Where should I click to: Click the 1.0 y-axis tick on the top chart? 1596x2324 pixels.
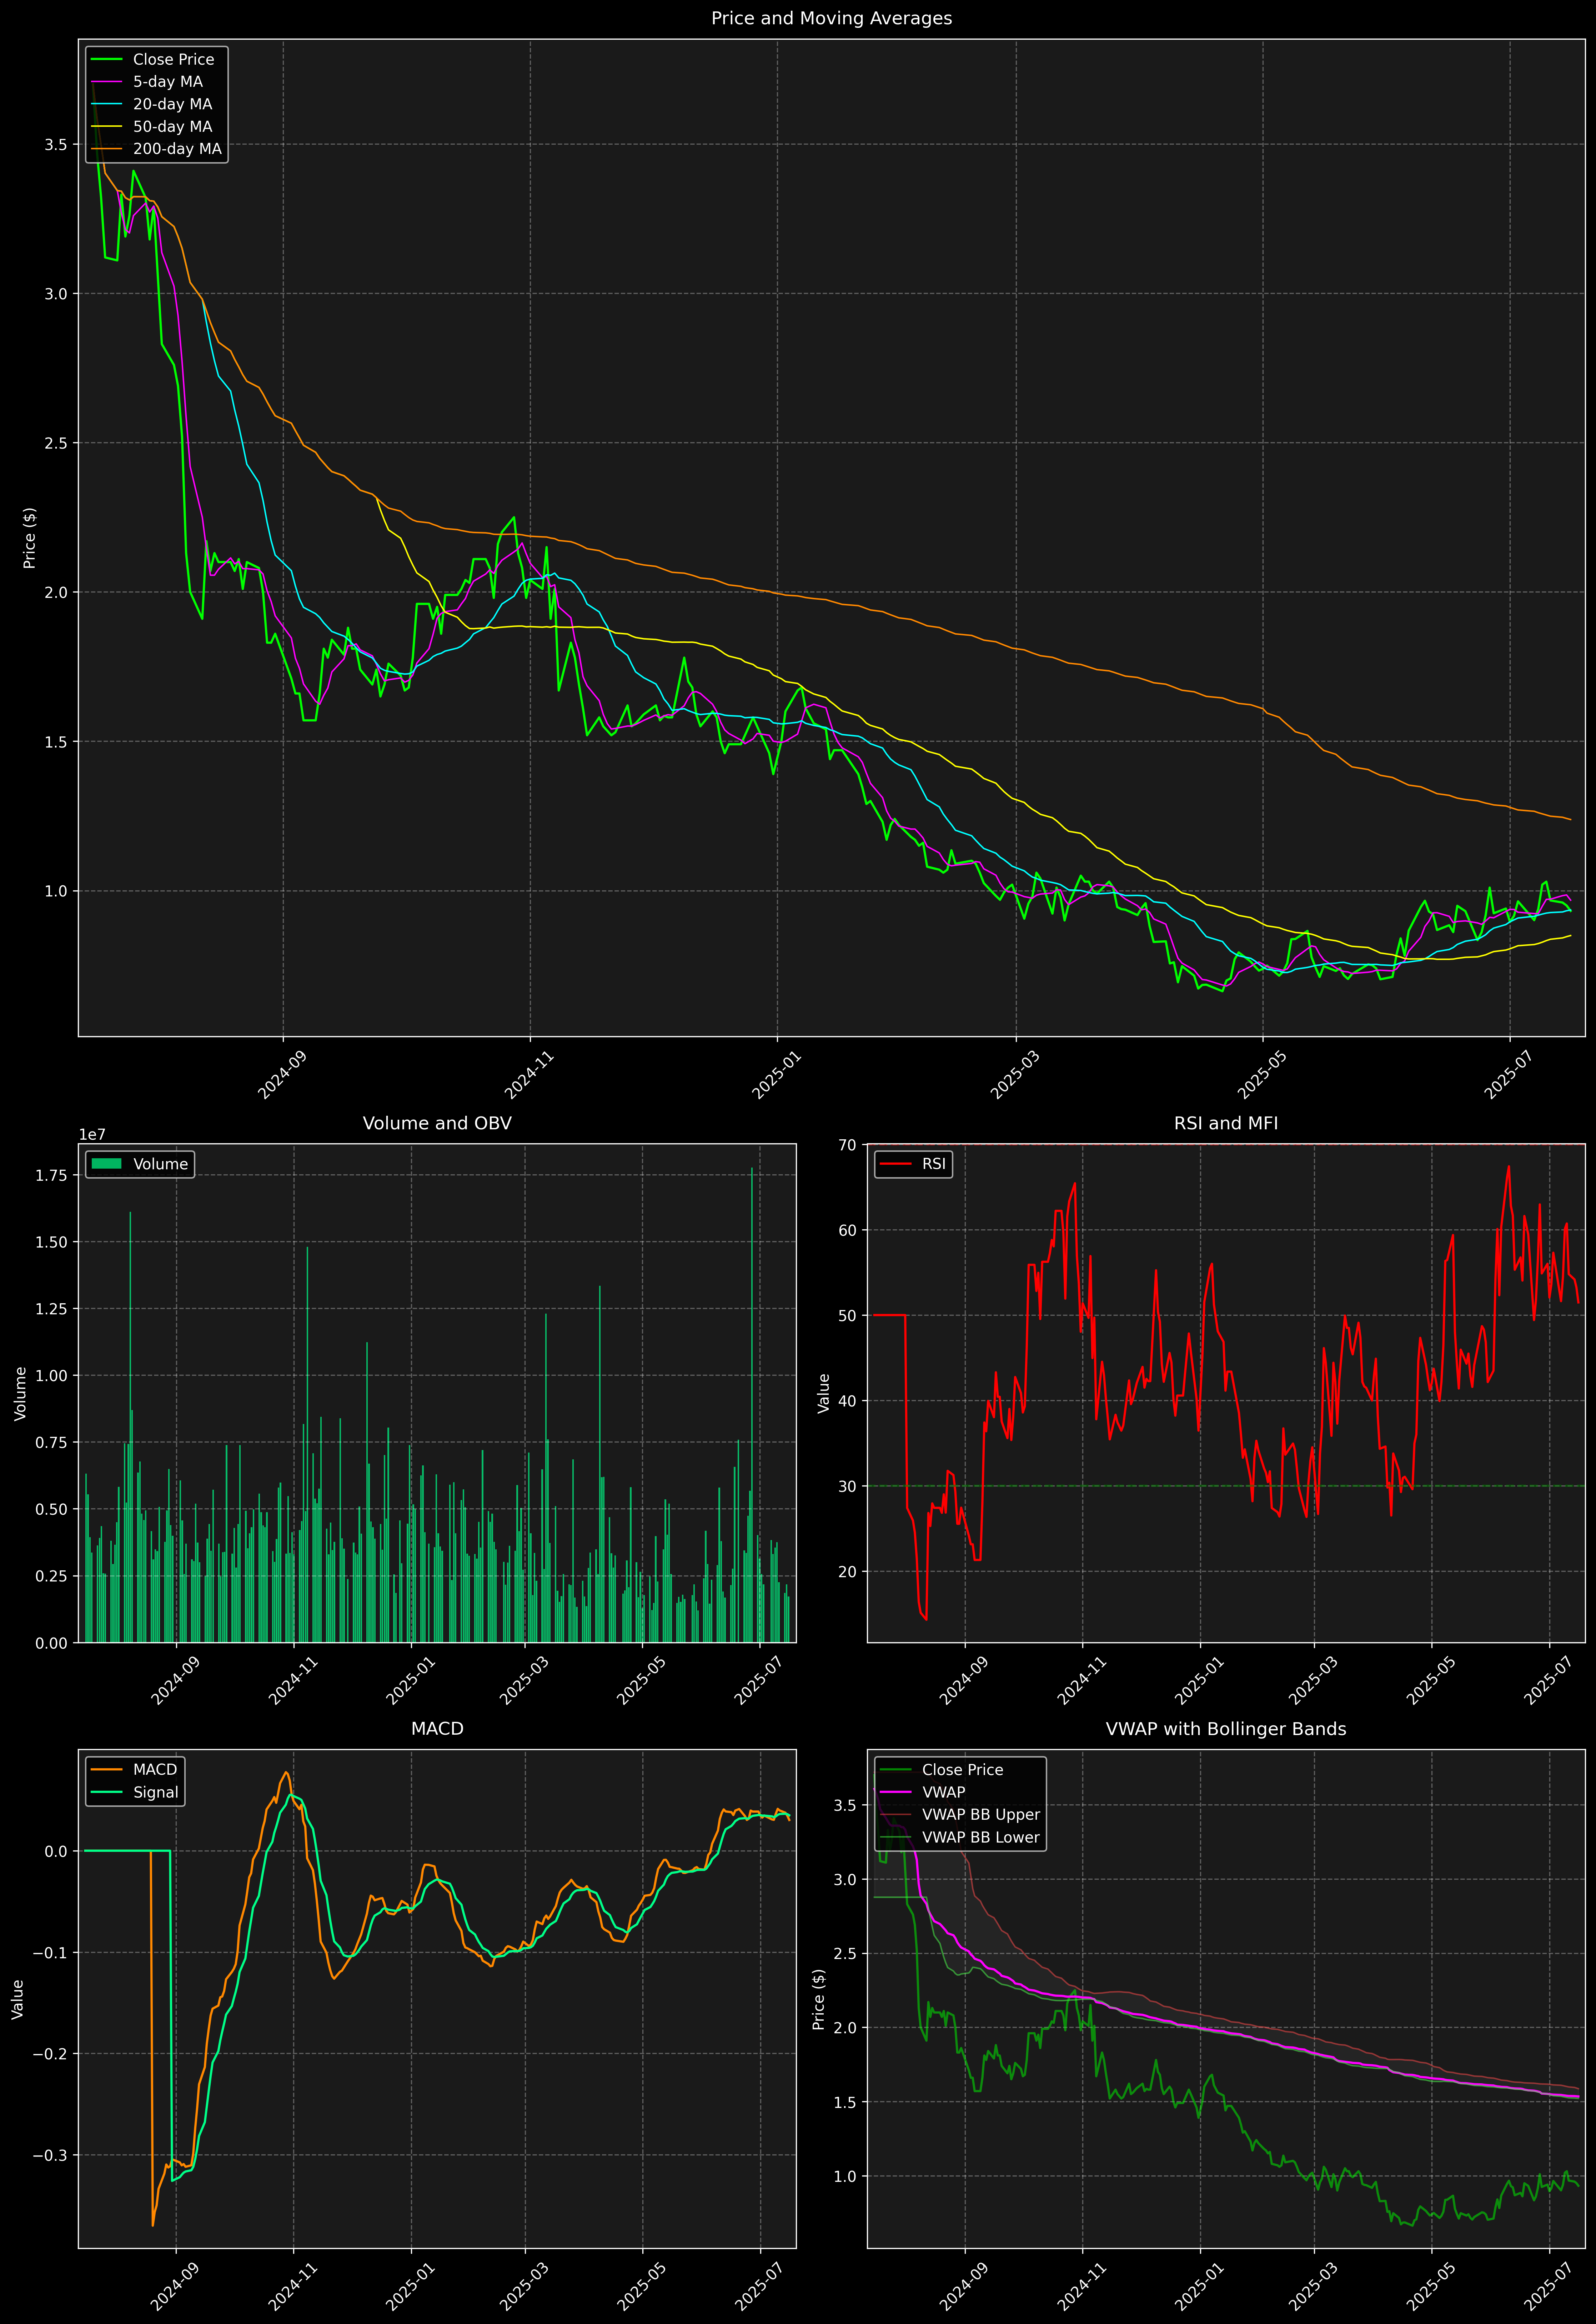pyautogui.click(x=56, y=891)
